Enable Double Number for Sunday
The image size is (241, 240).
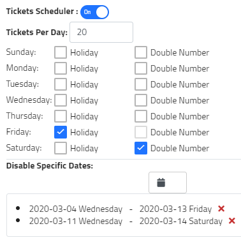[141, 52]
